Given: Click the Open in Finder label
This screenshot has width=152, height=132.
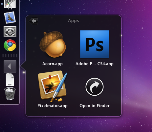Looking at the screenshot, I should tap(95, 106).
